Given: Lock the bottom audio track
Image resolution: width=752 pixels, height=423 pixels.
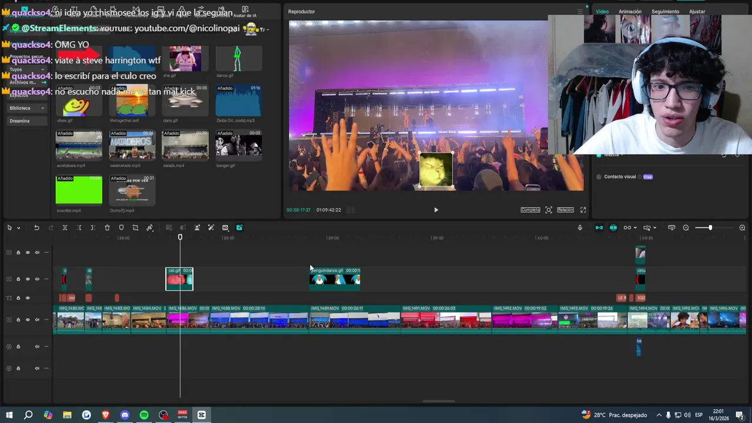Looking at the screenshot, I should 18,368.
